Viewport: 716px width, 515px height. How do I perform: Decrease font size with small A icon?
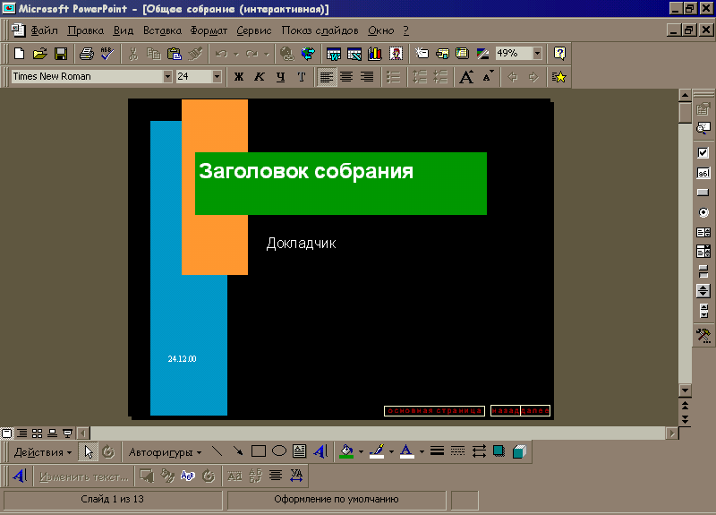(x=487, y=77)
